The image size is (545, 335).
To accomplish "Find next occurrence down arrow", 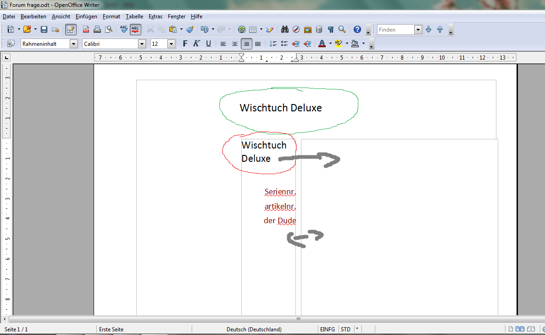I will 428,29.
